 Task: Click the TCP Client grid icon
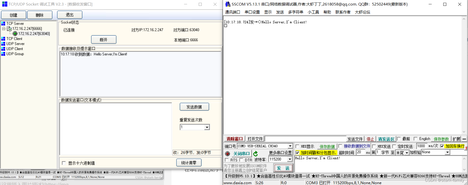click(3, 39)
